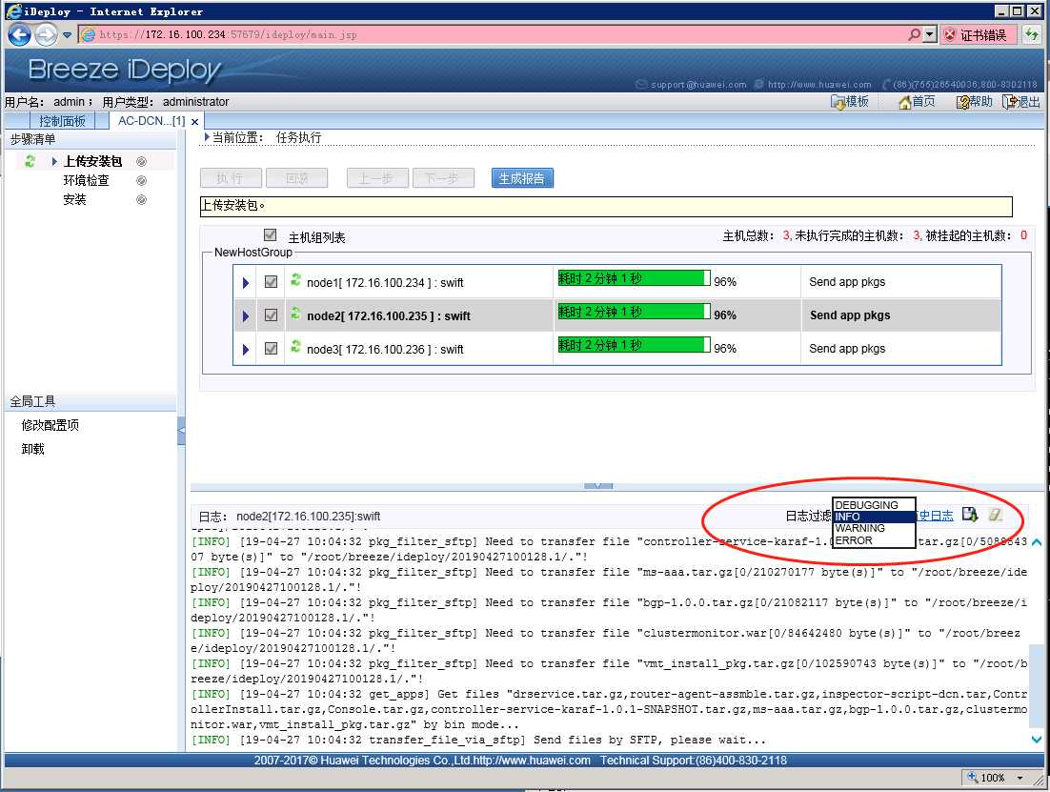1050x792 pixels.
Task: Switch to the 控制面板 tab
Action: coord(62,121)
